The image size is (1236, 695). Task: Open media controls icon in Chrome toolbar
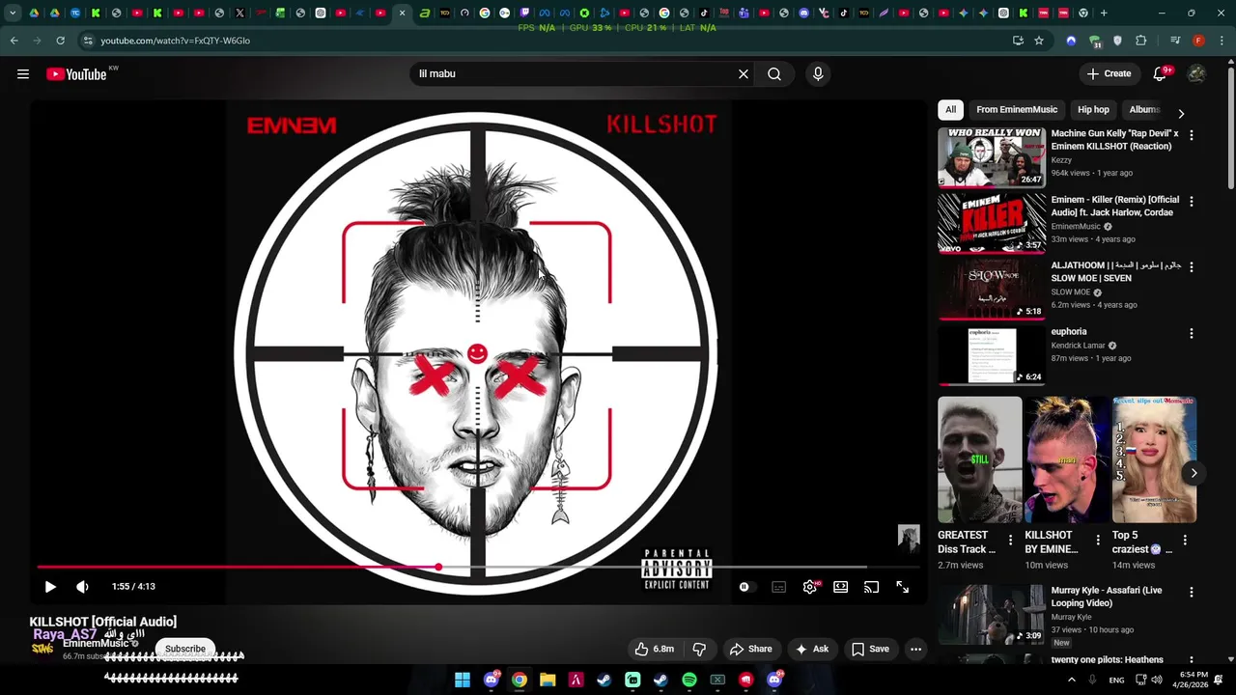pyautogui.click(x=1174, y=41)
